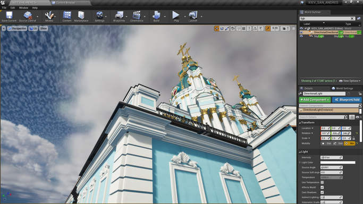This screenshot has height=204, width=363.
Task: Open the Content browser toolbar icon
Action: [67, 16]
